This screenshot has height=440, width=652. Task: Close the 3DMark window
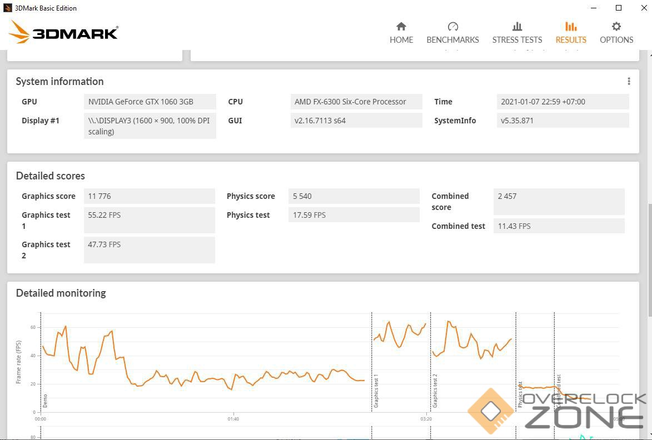point(644,8)
